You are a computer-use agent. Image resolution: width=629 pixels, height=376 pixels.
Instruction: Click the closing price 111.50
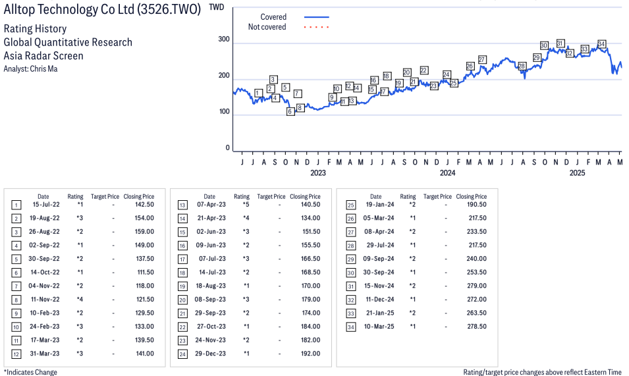(x=146, y=272)
